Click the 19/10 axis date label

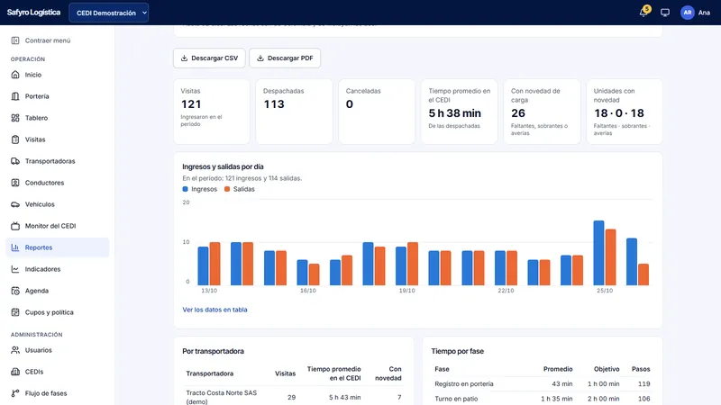pos(407,291)
